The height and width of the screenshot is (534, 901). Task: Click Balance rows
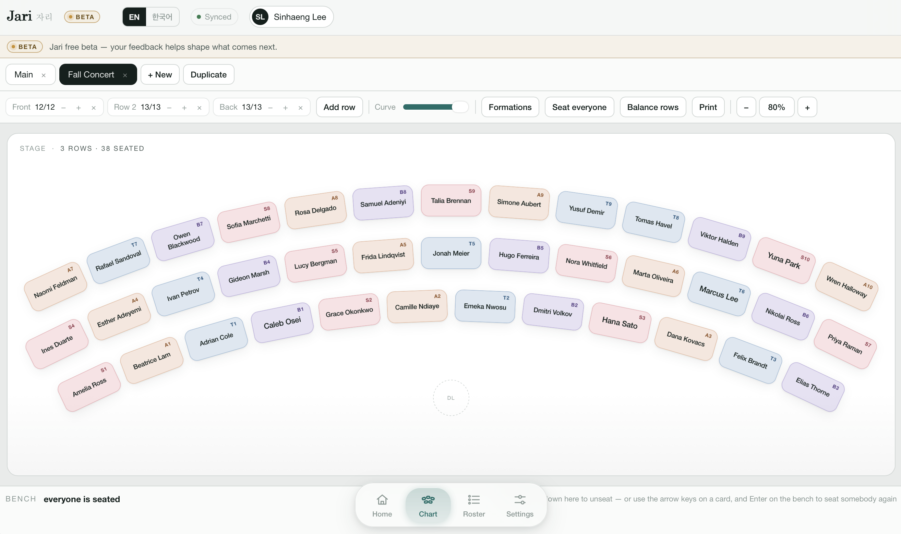click(x=653, y=107)
